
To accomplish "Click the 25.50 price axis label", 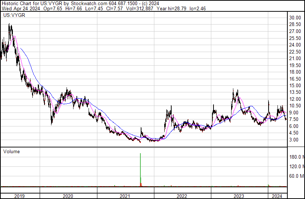I will click(295, 38).
